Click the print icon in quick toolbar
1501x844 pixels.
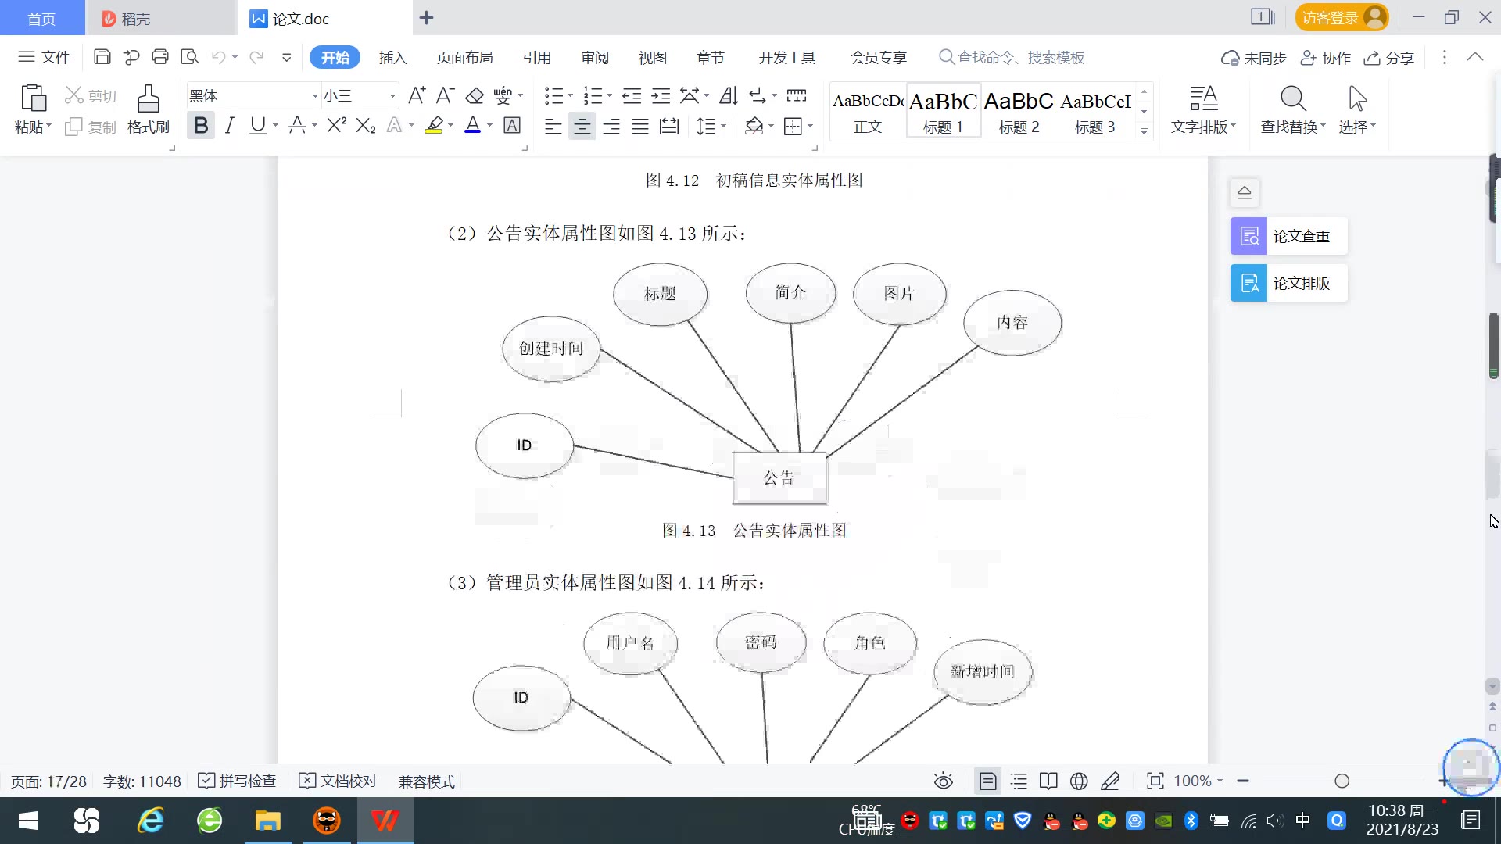tap(160, 57)
